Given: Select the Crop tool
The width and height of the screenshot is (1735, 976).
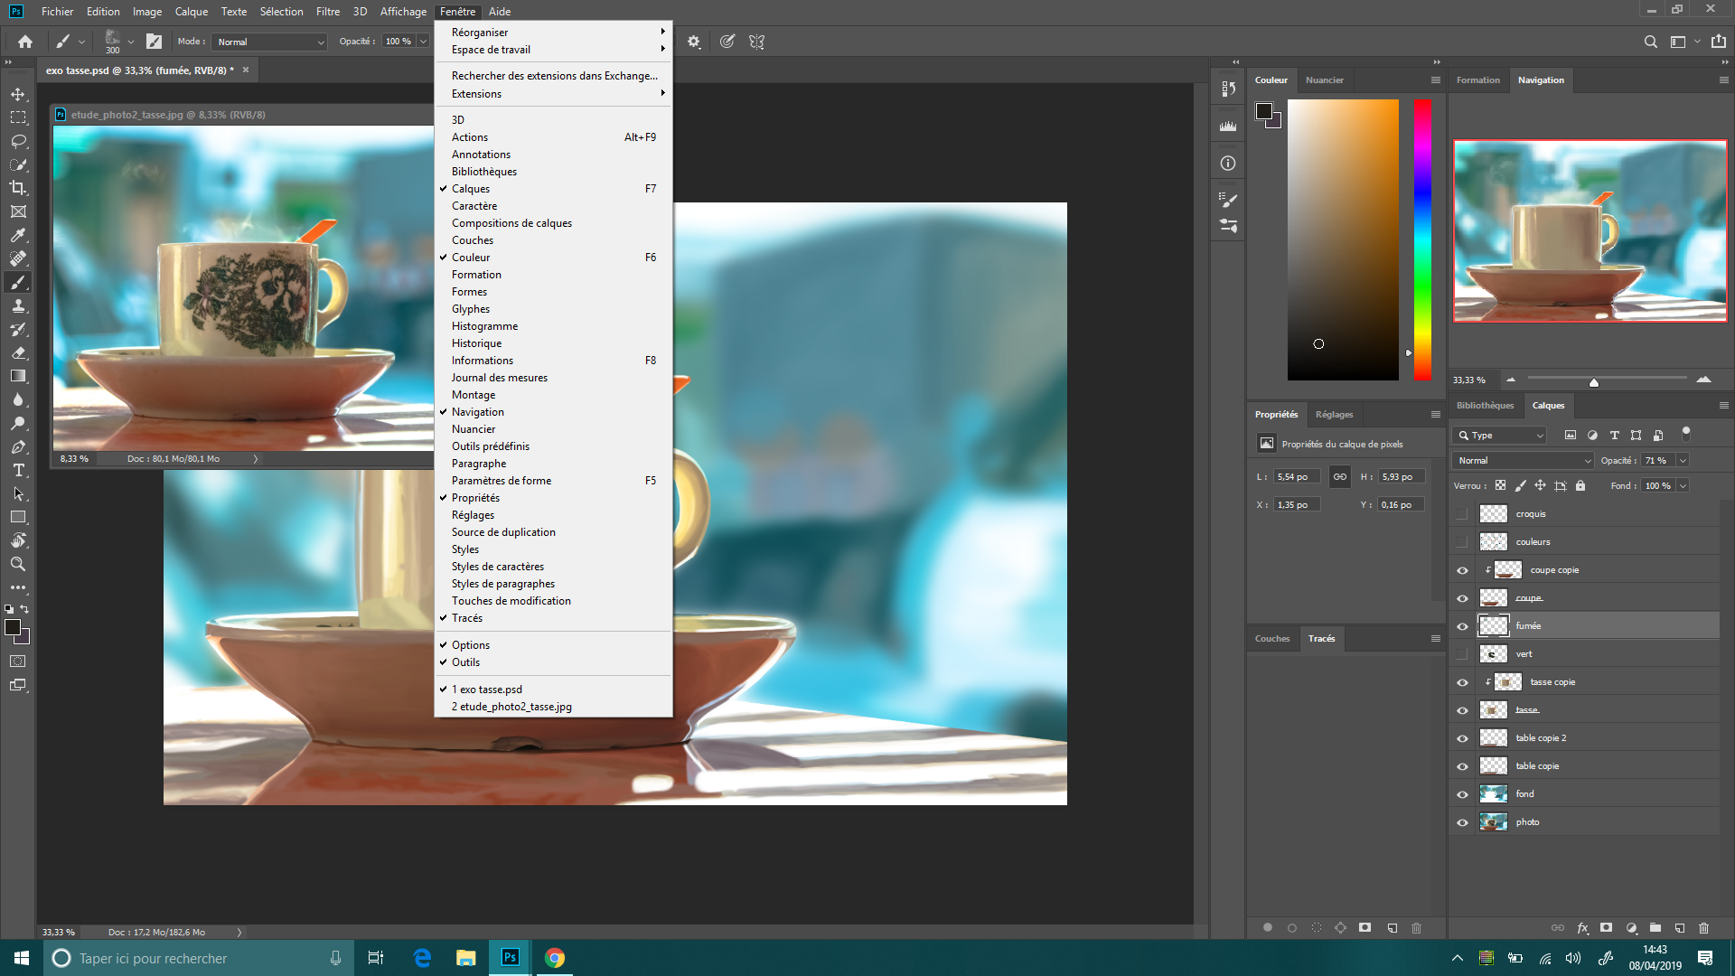Looking at the screenshot, I should click(x=18, y=188).
